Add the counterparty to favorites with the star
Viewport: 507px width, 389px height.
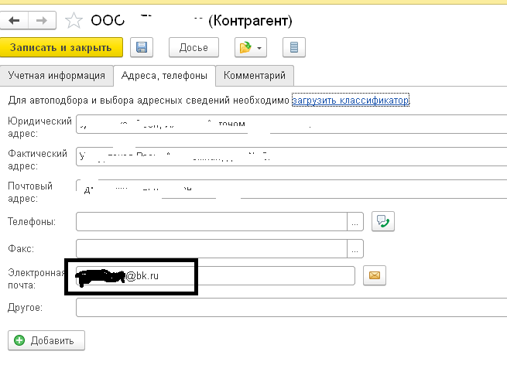(x=74, y=19)
